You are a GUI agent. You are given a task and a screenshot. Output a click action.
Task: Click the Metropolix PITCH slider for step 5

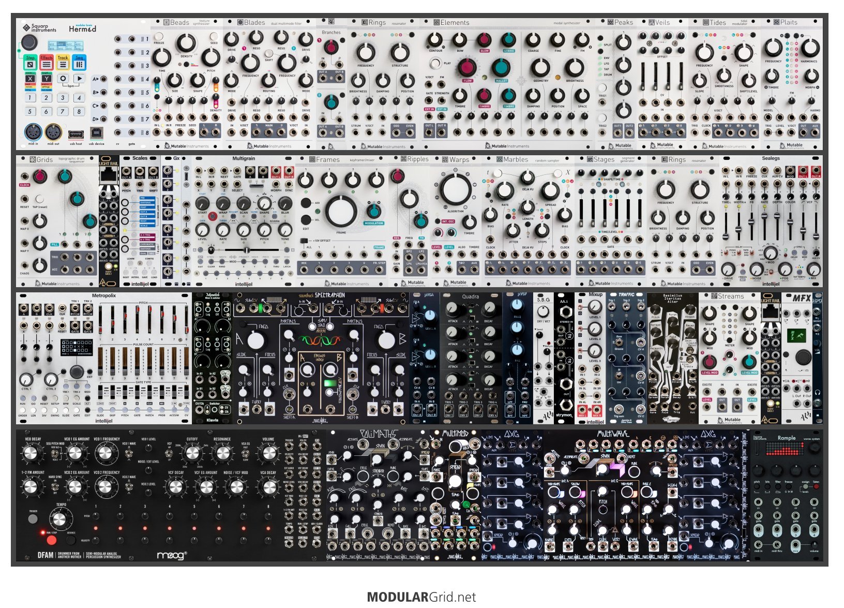(x=150, y=320)
